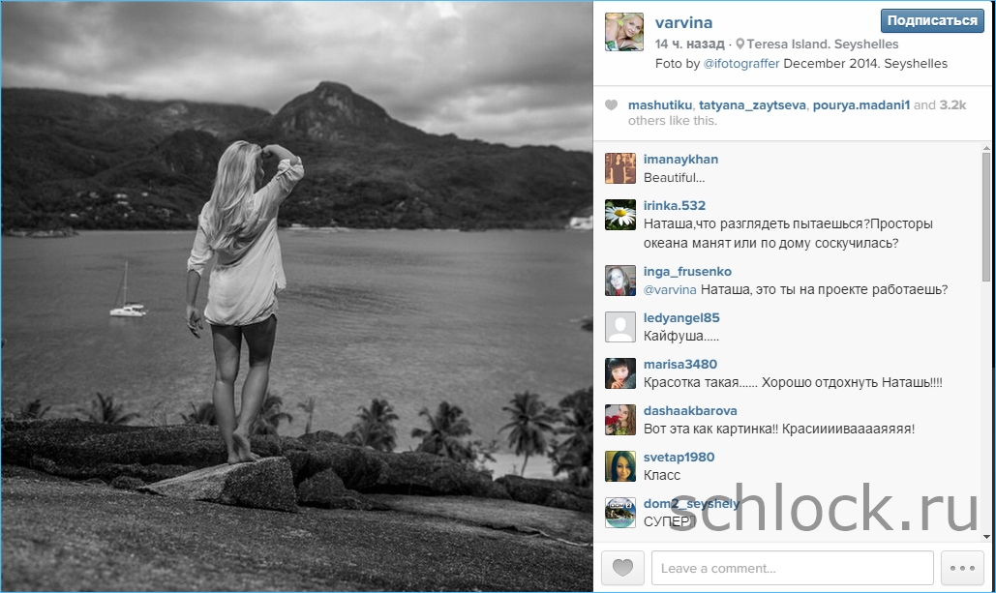
Task: Click the Leave a comment input field
Action: coord(792,568)
